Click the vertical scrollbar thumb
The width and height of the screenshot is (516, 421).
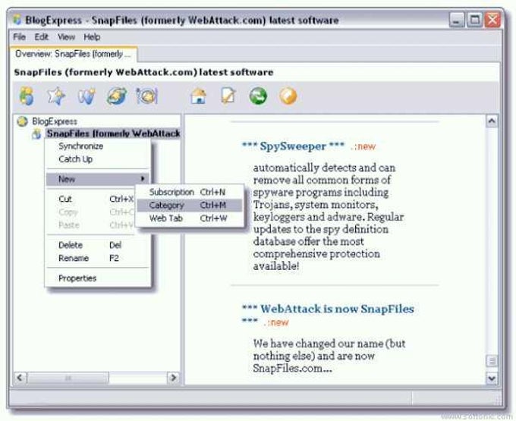pos(492,361)
